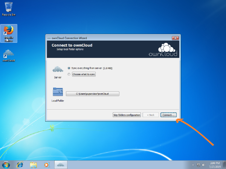Screen dimensions: 226x169
Task: Change local folder path C:\Users\supervisor\ownCloud
Action: 93,94
